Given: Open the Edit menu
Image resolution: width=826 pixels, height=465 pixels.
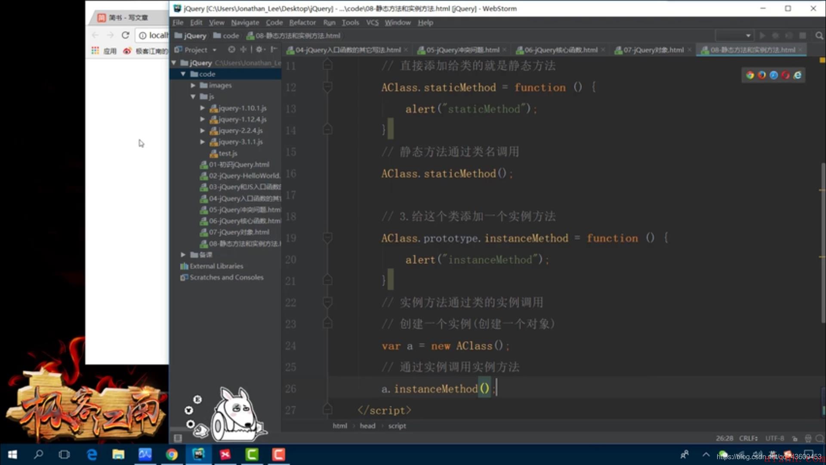Looking at the screenshot, I should point(196,22).
